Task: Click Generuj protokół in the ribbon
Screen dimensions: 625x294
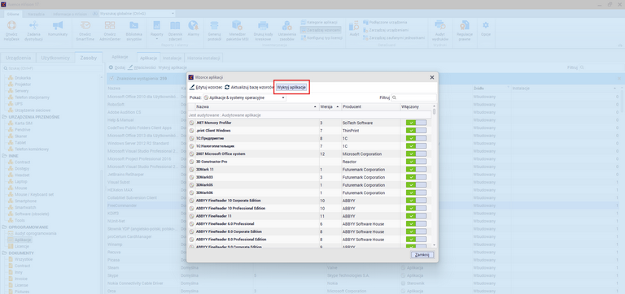Action: pyautogui.click(x=214, y=31)
